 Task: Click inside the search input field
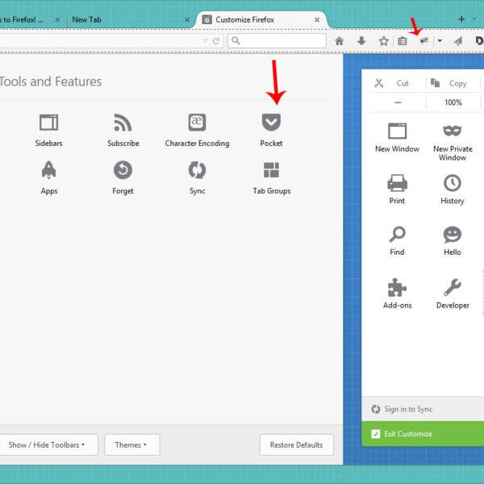click(x=277, y=41)
